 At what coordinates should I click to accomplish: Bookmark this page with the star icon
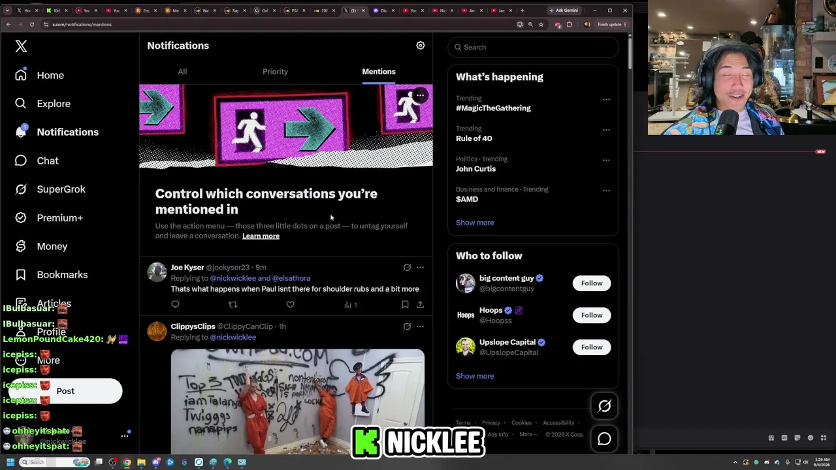point(541,24)
